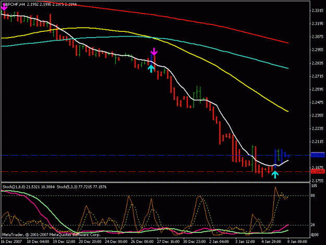The image size is (326, 245).
Task: Click the 105 stochastic scale label
Action: (x=315, y=185)
